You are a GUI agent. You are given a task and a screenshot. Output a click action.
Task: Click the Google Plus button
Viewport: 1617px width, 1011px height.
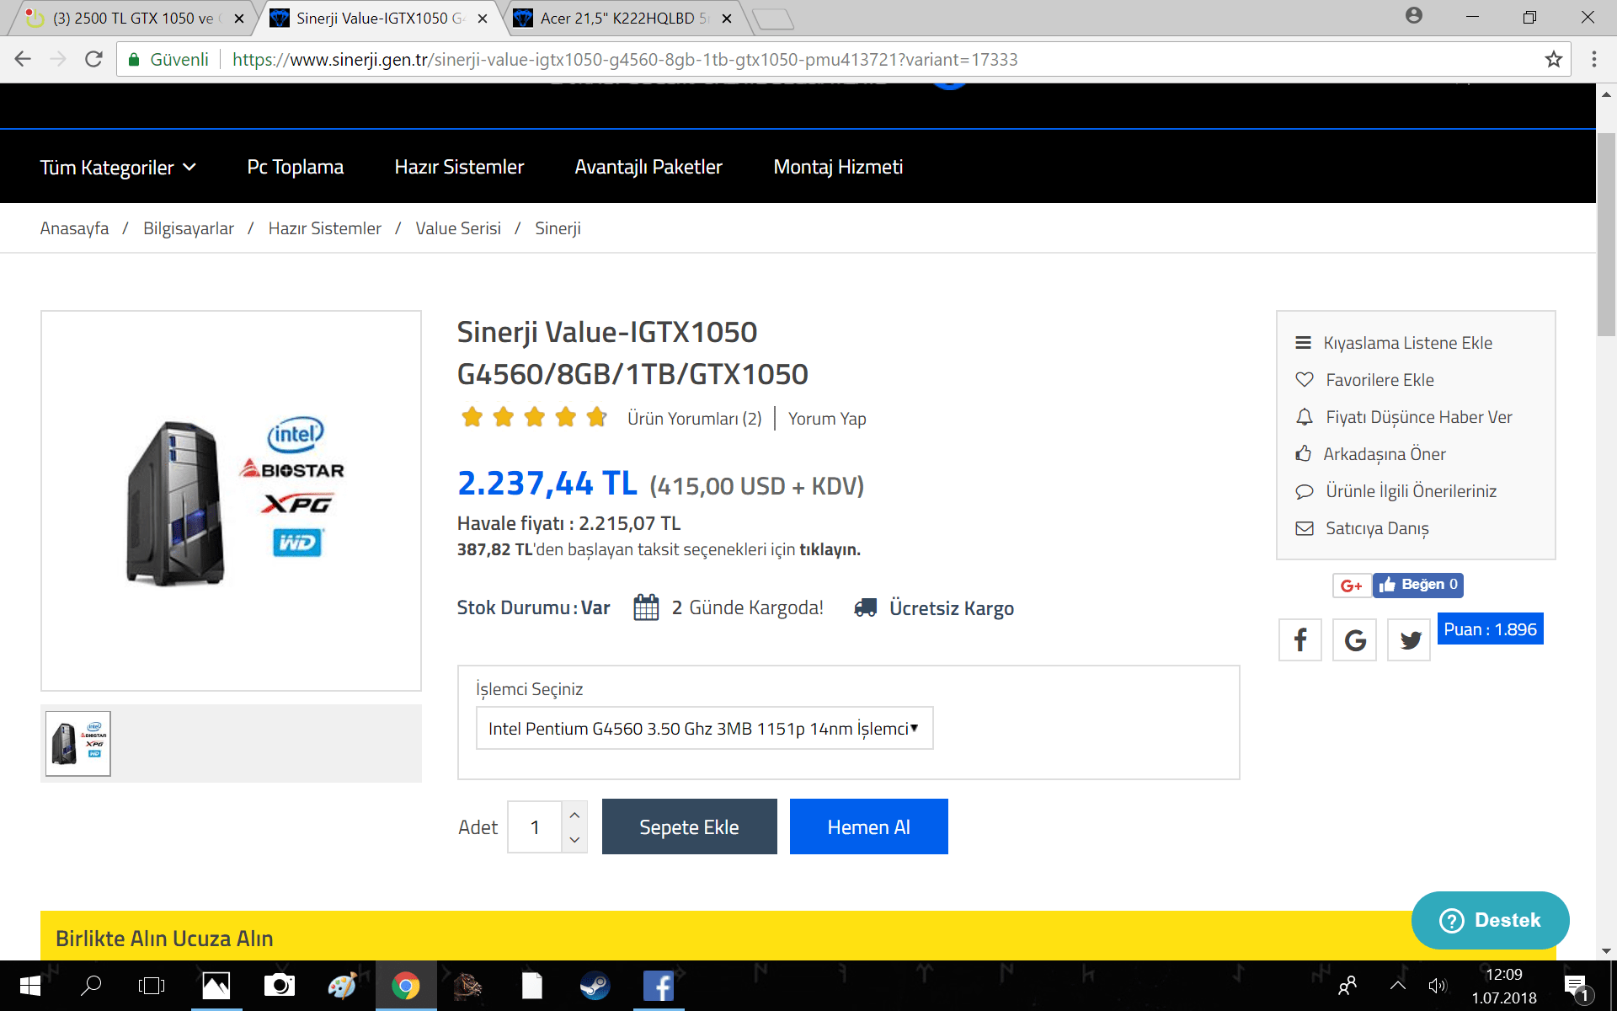tap(1351, 586)
